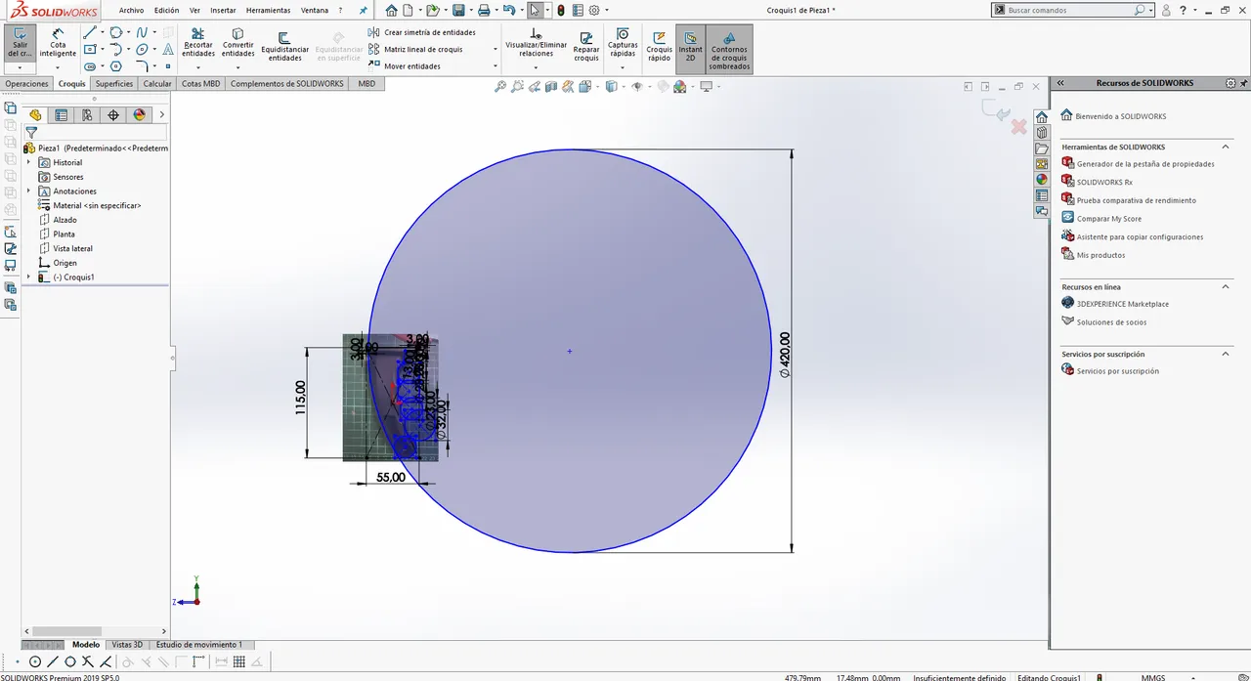
Task: Click Crear simetría de entidades
Action: [422, 32]
